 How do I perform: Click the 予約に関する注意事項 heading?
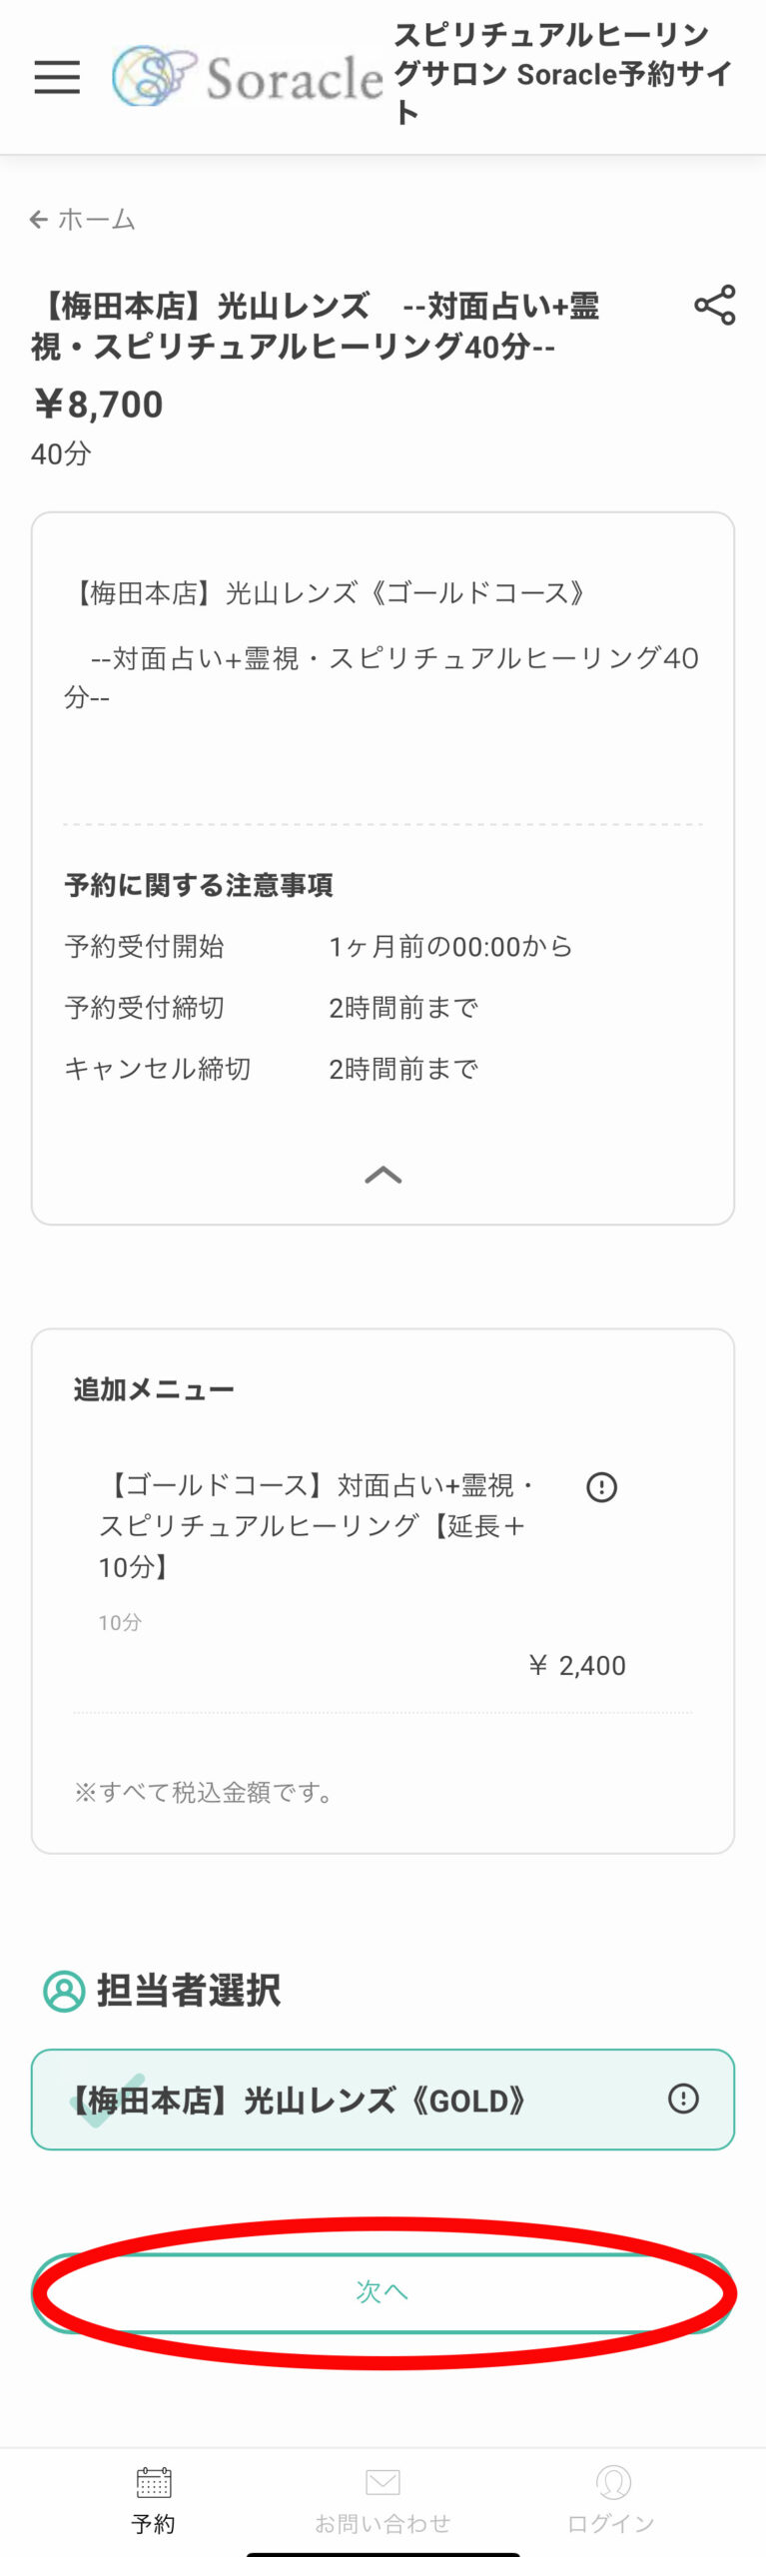[x=199, y=885]
